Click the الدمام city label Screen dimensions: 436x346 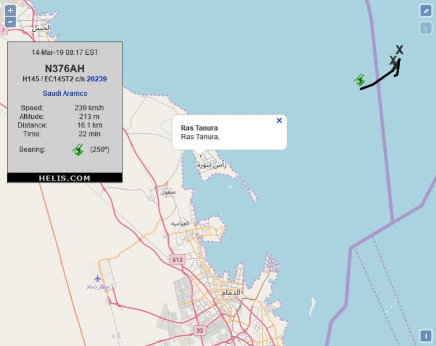pos(230,293)
